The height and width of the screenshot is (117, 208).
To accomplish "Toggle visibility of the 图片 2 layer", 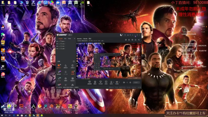I will pyautogui.click(x=57, y=41).
